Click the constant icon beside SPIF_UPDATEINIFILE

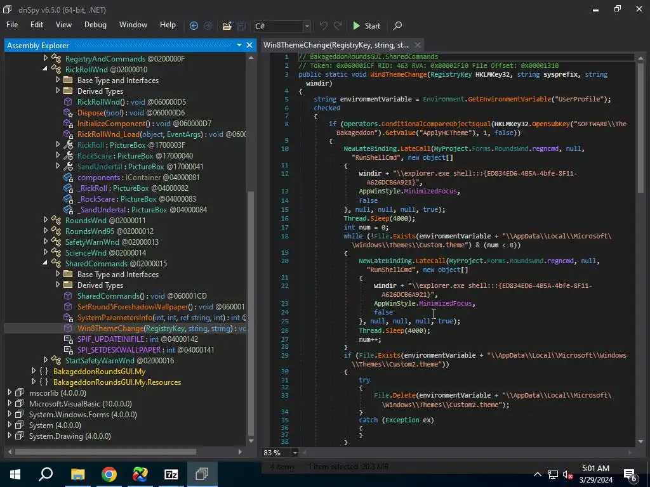pyautogui.click(x=68, y=339)
